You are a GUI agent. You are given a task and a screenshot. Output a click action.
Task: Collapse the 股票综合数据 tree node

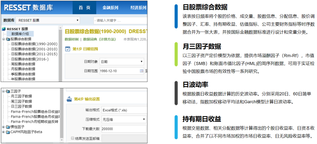tap(4, 39)
